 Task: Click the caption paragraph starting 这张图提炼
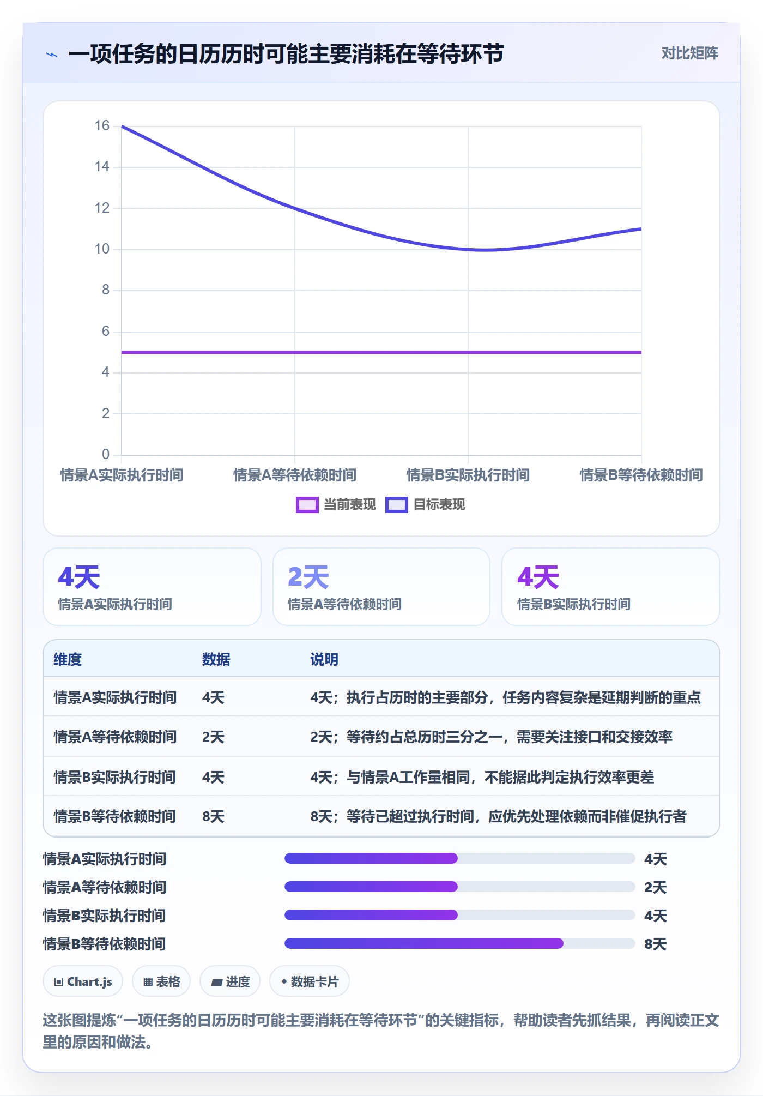[x=381, y=1031]
